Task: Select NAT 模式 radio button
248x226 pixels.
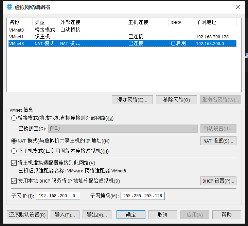Action: pyautogui.click(x=14, y=141)
